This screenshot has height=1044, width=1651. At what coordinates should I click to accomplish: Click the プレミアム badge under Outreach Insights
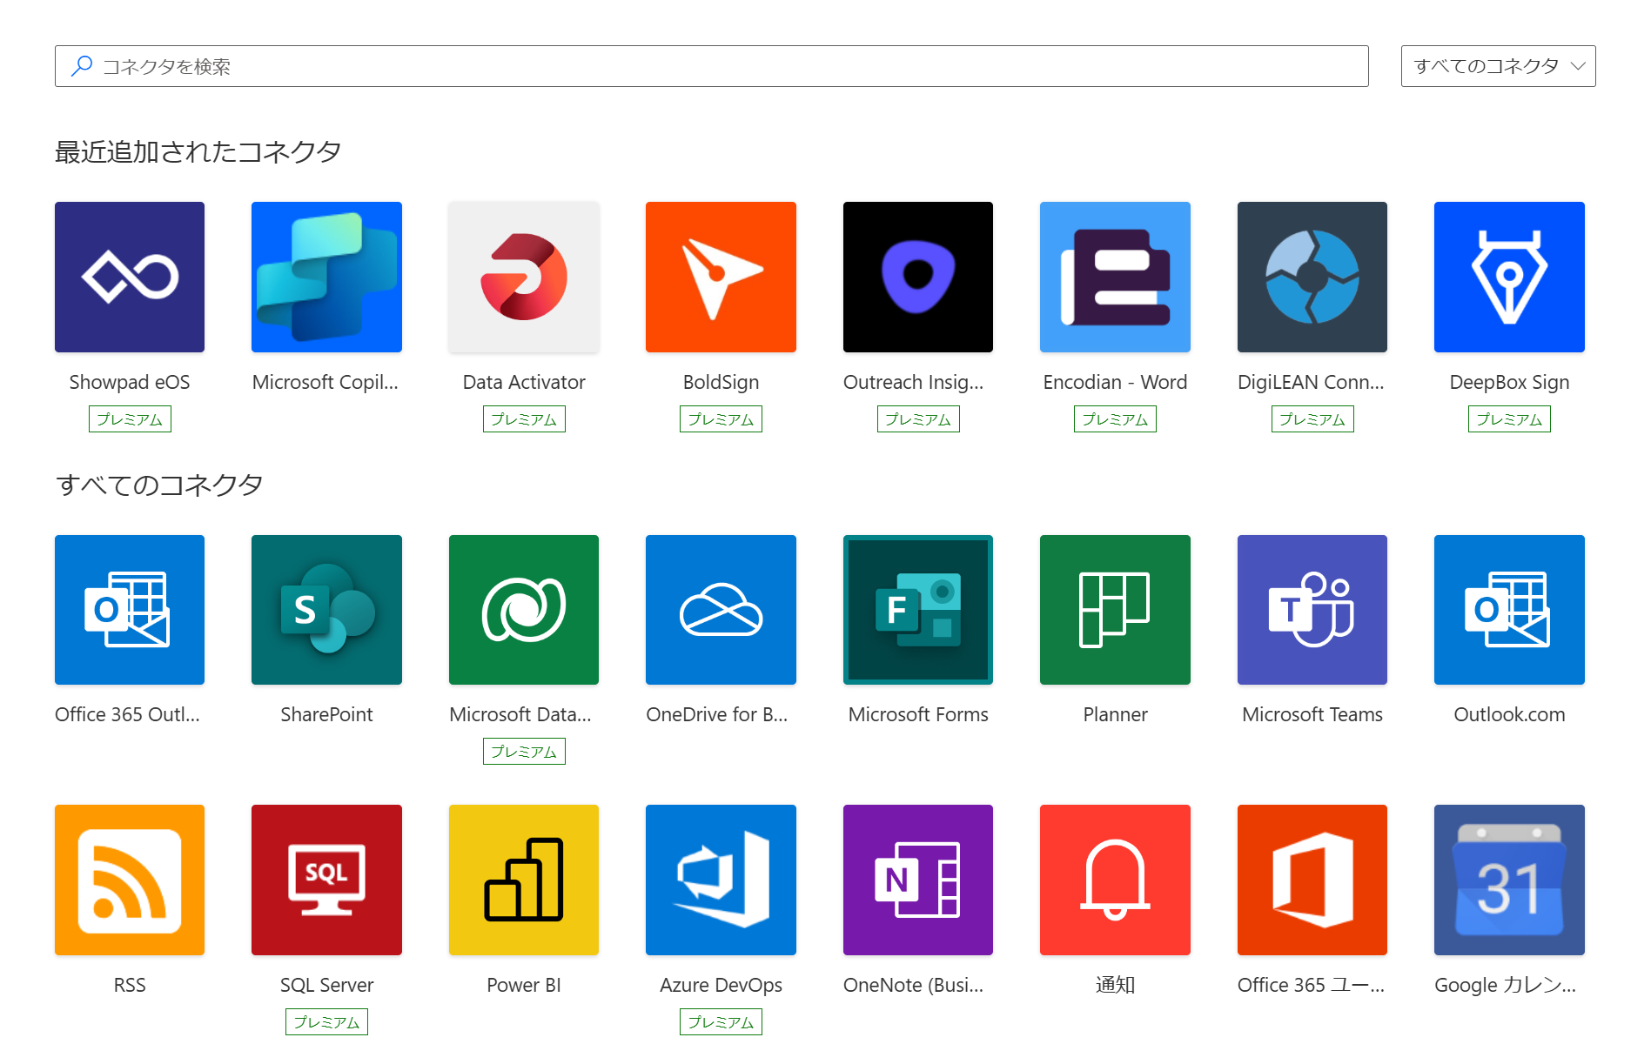[x=918, y=419]
